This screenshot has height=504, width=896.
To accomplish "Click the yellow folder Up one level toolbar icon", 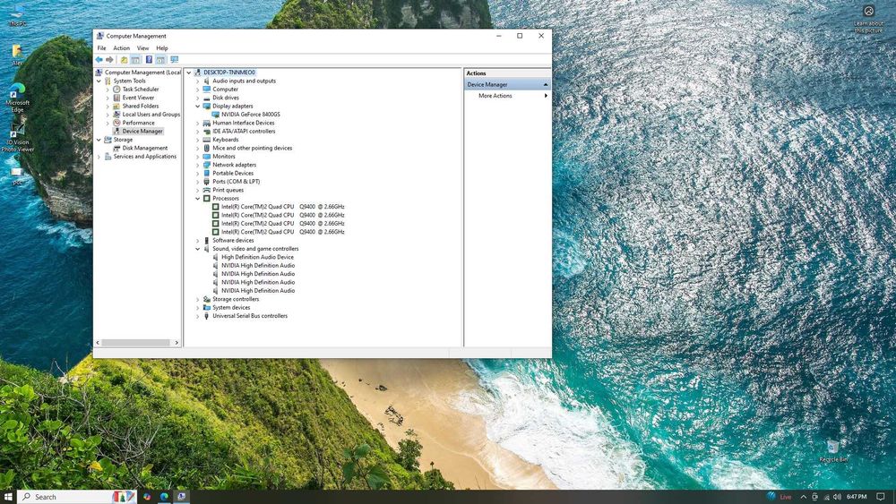I will coord(124,60).
